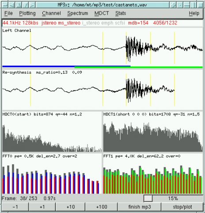Open the File menu

[8, 13]
